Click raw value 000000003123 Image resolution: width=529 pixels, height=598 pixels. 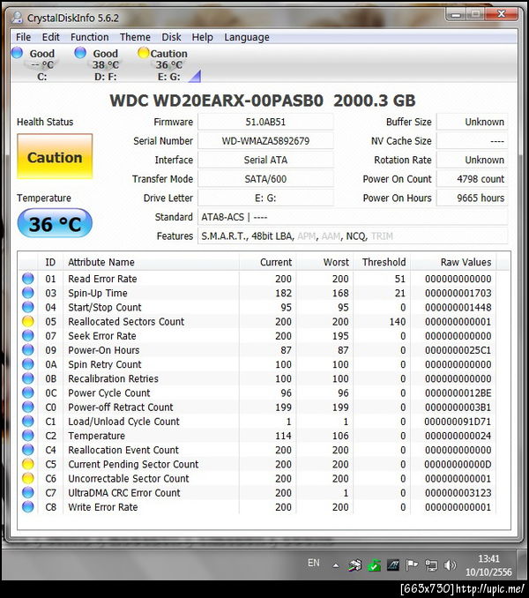tap(458, 493)
